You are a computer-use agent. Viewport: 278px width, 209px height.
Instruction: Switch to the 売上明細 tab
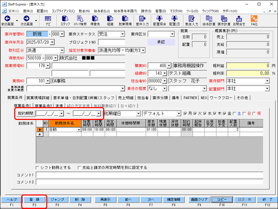[126, 98]
